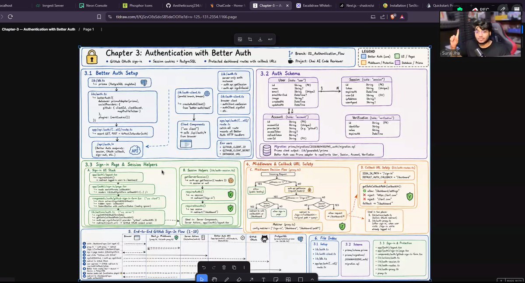Switch to the localhost browser tab

[12, 6]
